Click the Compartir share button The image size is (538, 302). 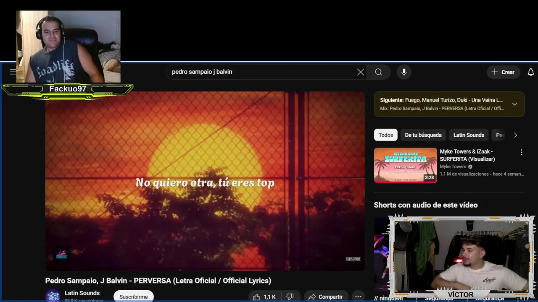(326, 297)
